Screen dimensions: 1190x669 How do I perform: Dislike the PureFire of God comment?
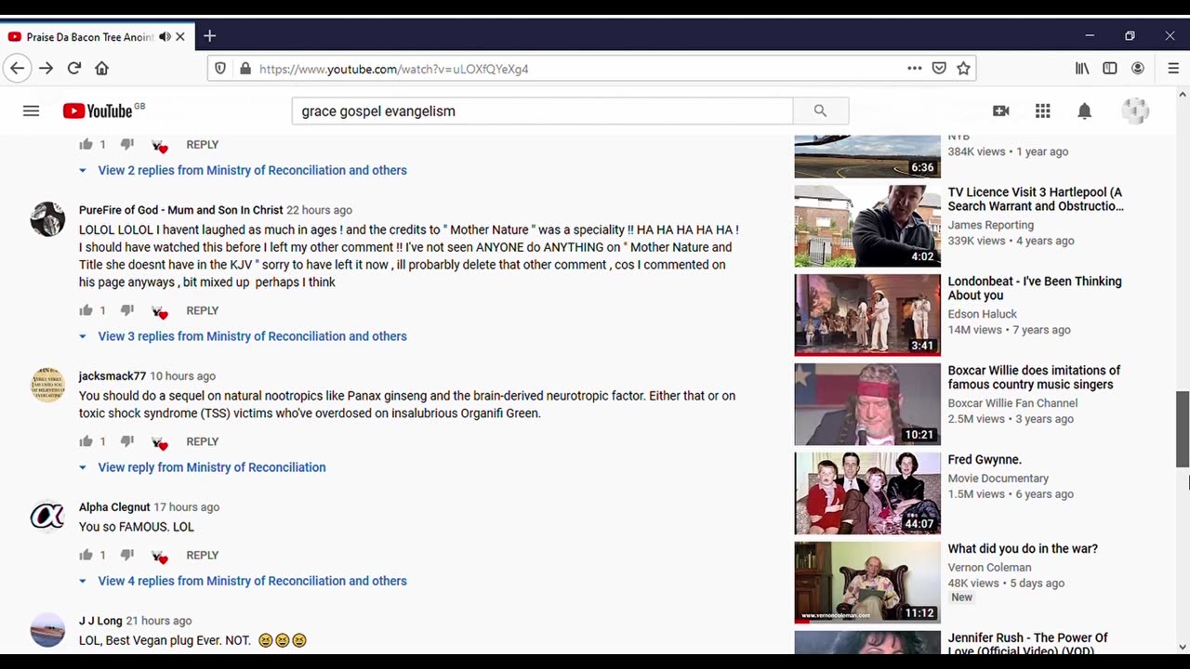coord(127,310)
